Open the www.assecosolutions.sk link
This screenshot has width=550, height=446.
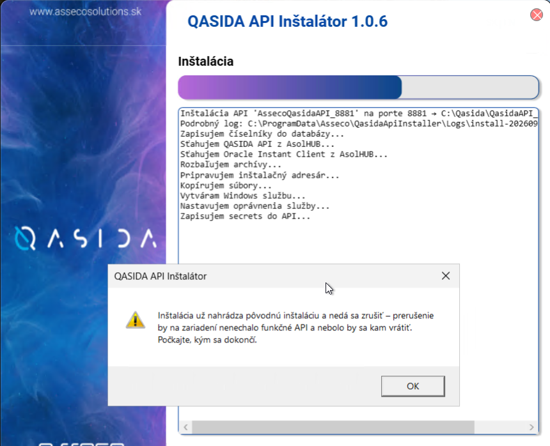tap(85, 12)
